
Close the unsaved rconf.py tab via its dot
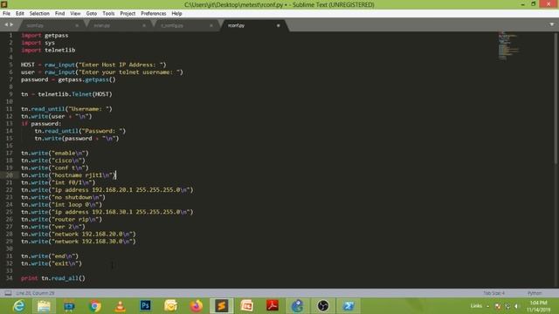(x=278, y=25)
